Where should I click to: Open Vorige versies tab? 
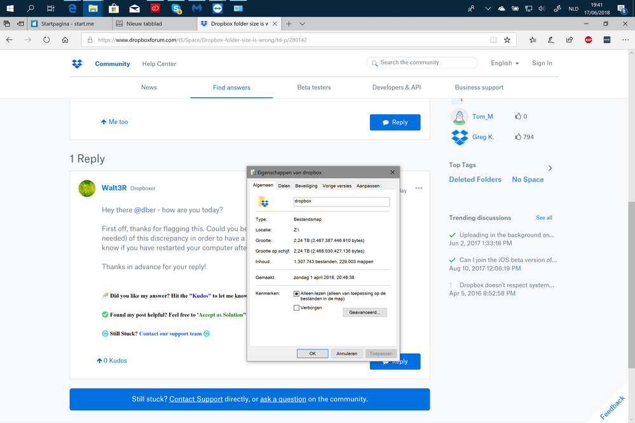click(337, 186)
